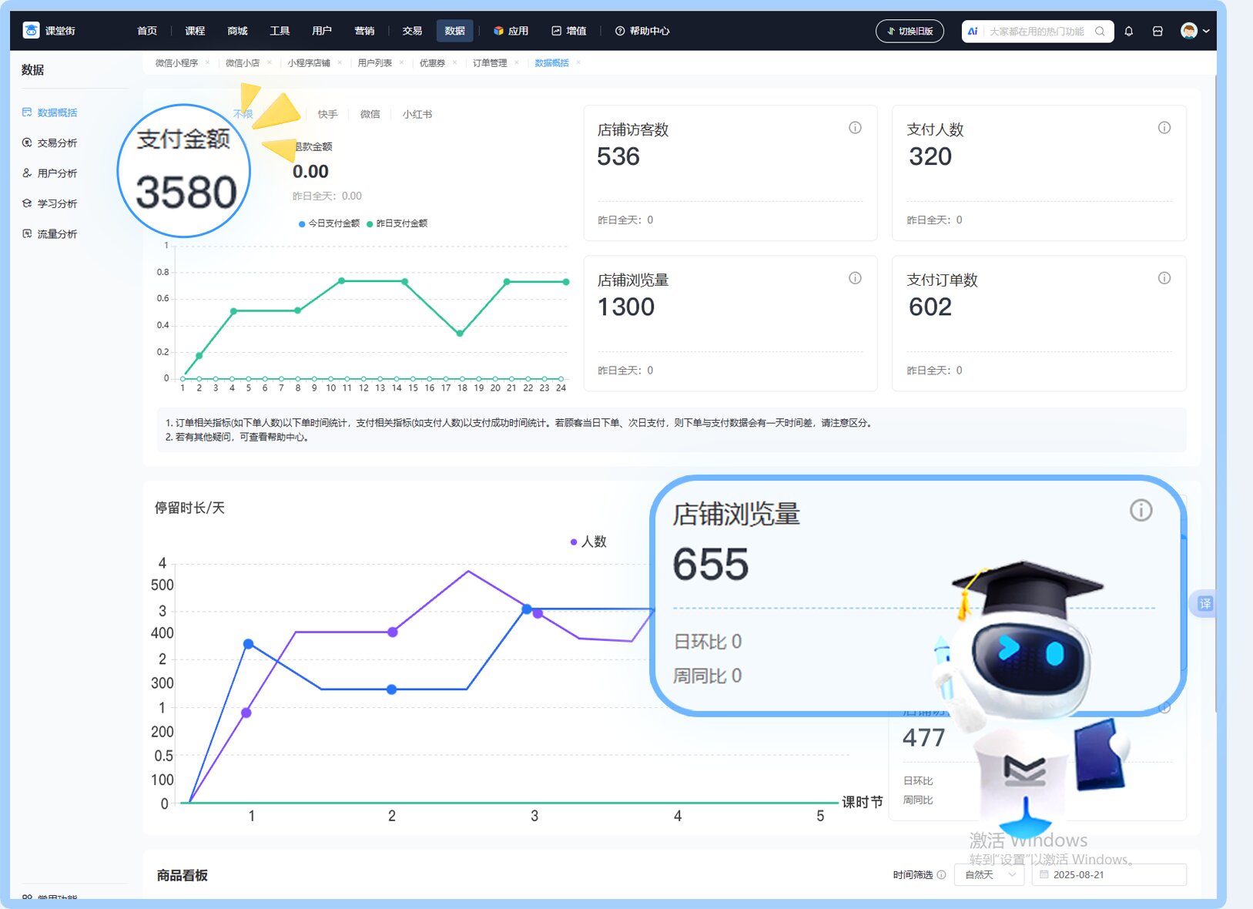Click info icon on 店铺访客数 card

(855, 128)
